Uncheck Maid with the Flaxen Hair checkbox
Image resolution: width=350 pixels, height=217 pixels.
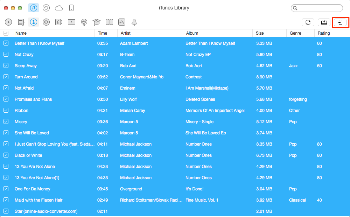tap(6, 200)
